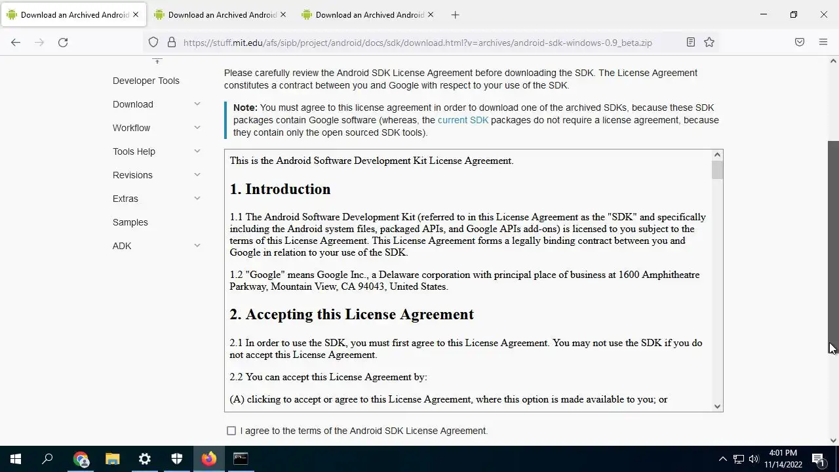The width and height of the screenshot is (839, 472).
Task: Open the ADK sidebar link
Action: coord(122,246)
